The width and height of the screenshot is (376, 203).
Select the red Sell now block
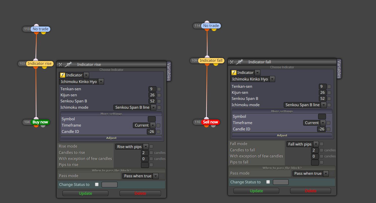tap(210, 122)
